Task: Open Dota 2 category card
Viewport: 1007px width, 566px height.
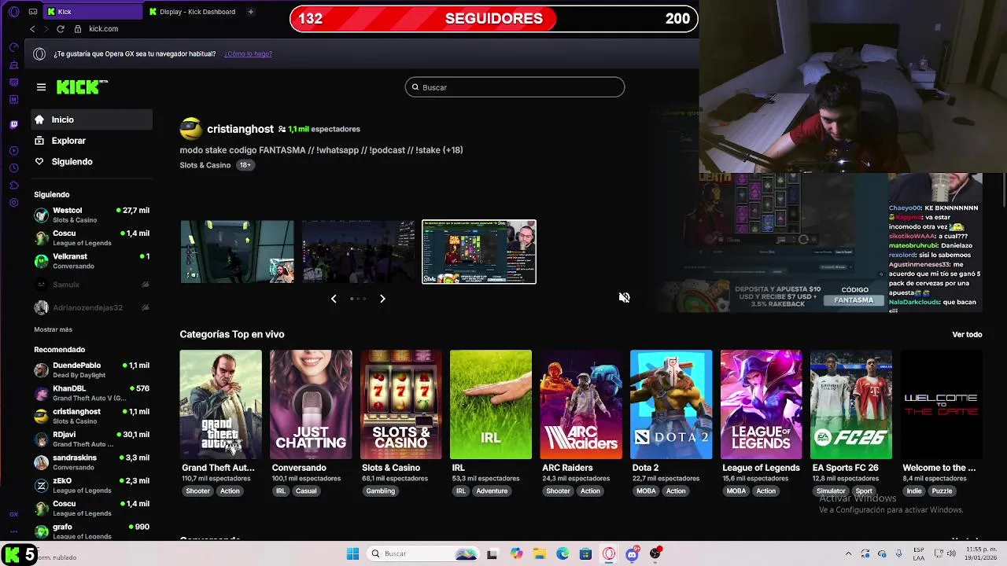Action: pos(671,404)
